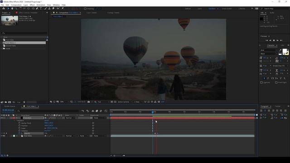Click the composition mini-flowchart icon in timeline

click(x=82, y=111)
